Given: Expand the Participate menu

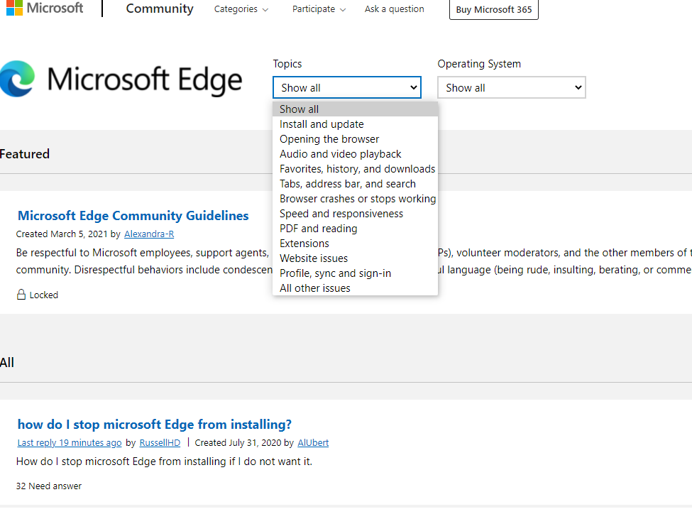Looking at the screenshot, I should 319,9.
